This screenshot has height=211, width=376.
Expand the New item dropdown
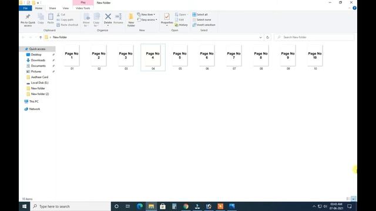click(x=146, y=15)
